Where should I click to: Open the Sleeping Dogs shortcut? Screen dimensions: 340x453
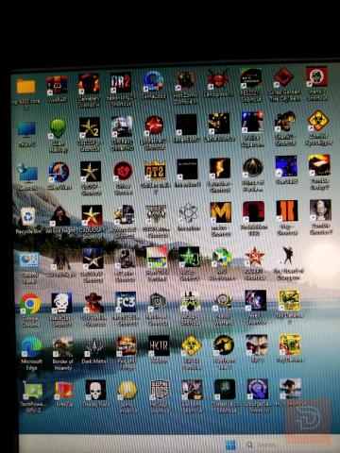coord(160,390)
